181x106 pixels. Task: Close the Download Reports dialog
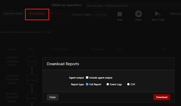(53, 97)
